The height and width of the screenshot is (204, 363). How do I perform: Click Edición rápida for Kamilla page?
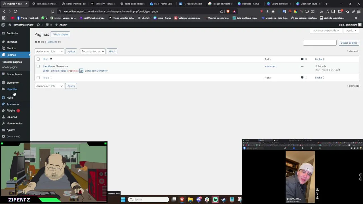[59, 71]
